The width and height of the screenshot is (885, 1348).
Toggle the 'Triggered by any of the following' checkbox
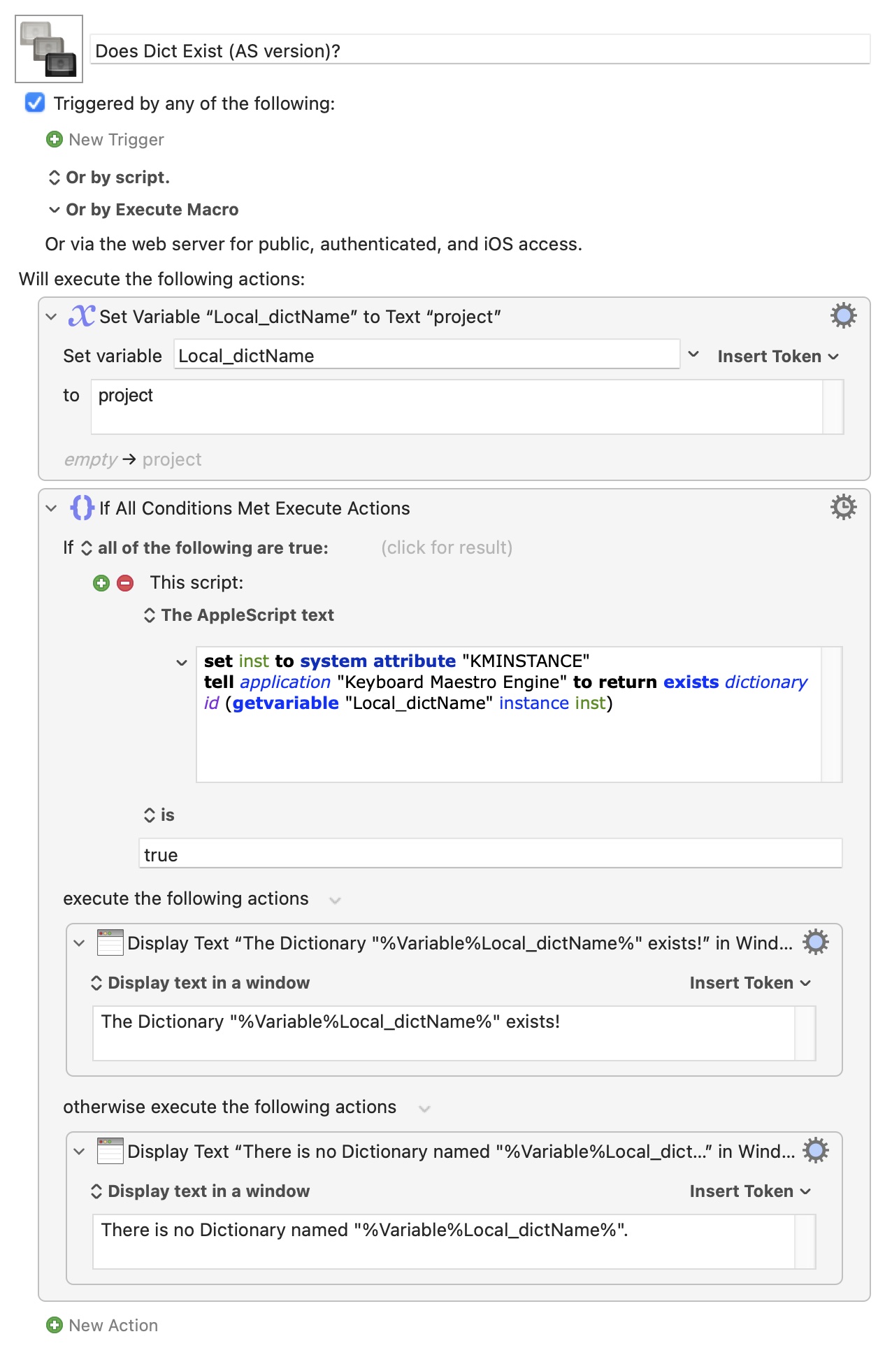point(35,103)
